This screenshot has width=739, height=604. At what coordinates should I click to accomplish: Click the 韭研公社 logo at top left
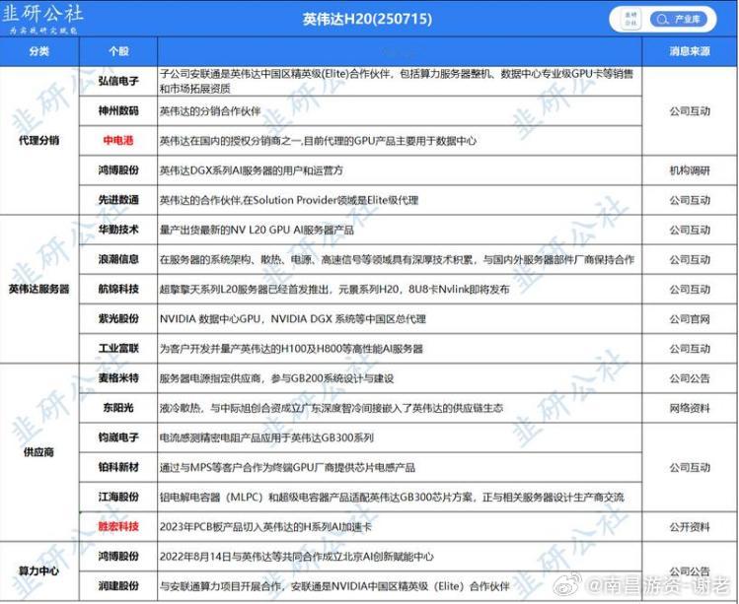(x=41, y=18)
